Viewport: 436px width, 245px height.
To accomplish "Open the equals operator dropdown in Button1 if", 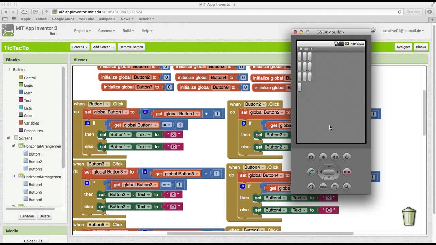I will click(167, 125).
